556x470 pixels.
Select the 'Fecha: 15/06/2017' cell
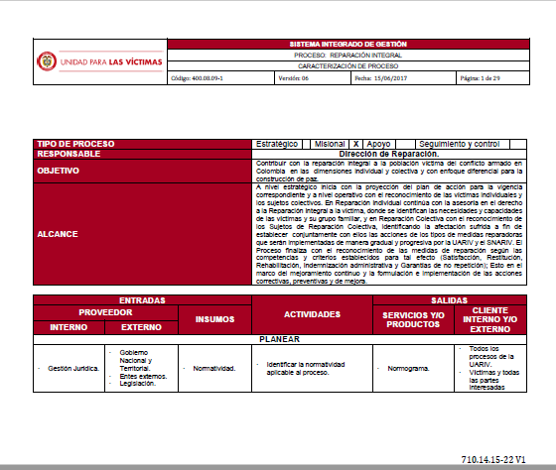click(x=403, y=78)
